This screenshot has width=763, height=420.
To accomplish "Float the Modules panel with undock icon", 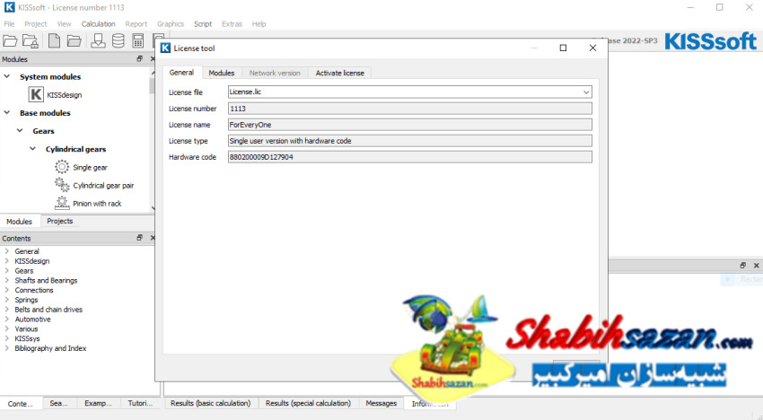I will coord(139,59).
